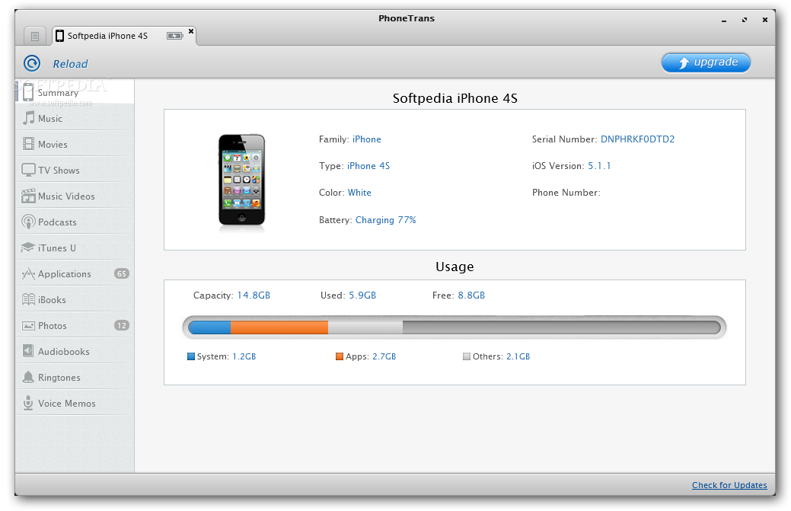Click the iOS Version value 5.1.1
The width and height of the screenshot is (791, 511).
pos(599,166)
